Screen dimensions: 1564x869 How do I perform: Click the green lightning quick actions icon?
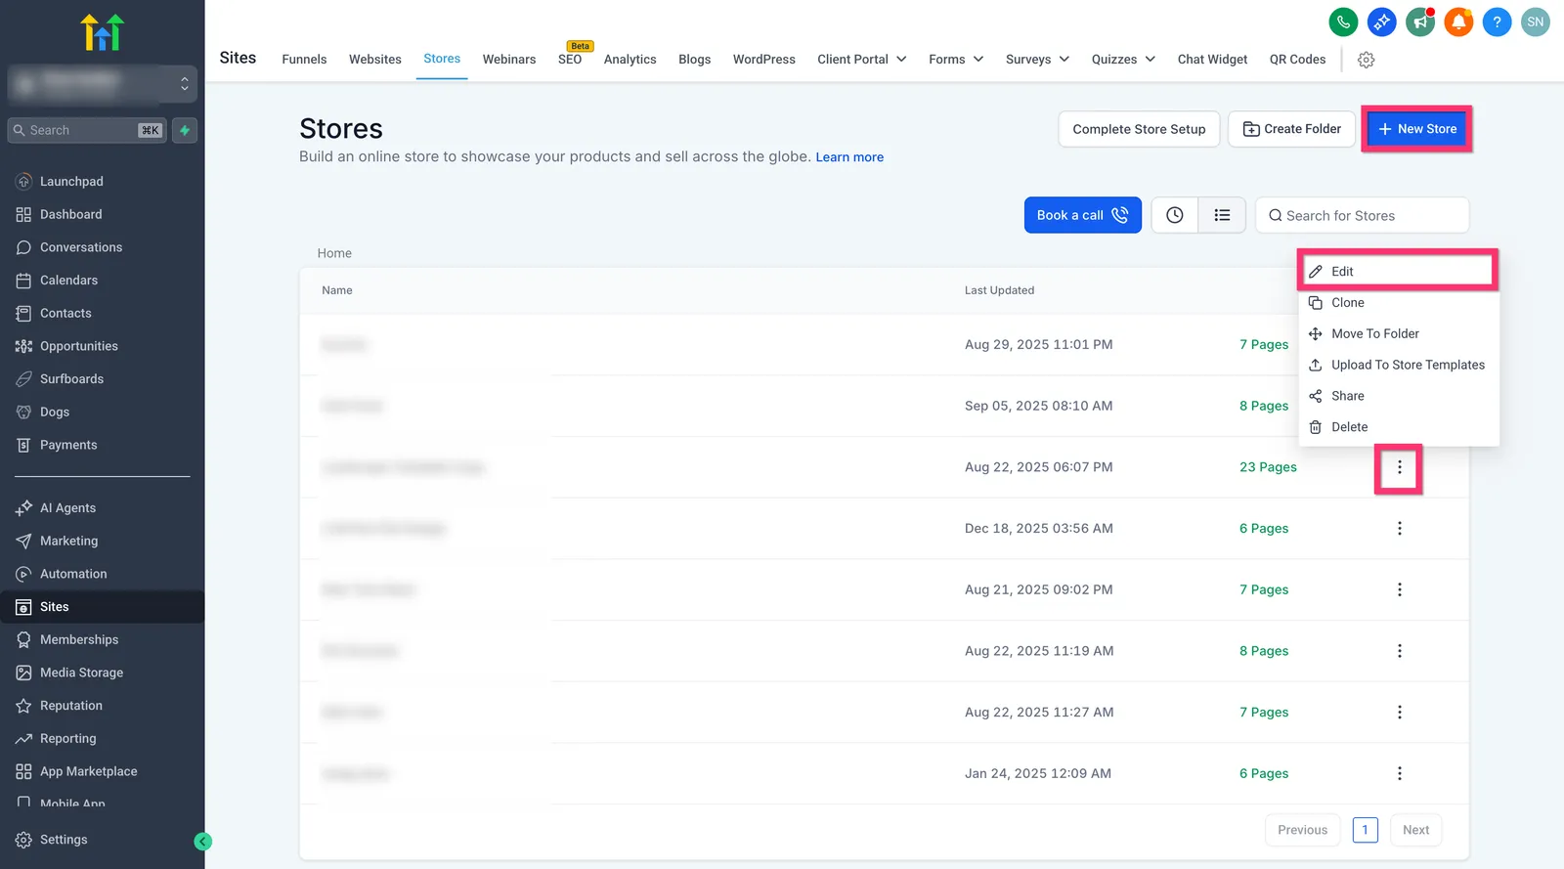coord(185,130)
